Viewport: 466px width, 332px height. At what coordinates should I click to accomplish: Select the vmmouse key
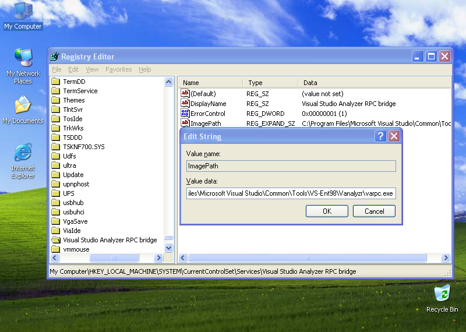pos(76,249)
